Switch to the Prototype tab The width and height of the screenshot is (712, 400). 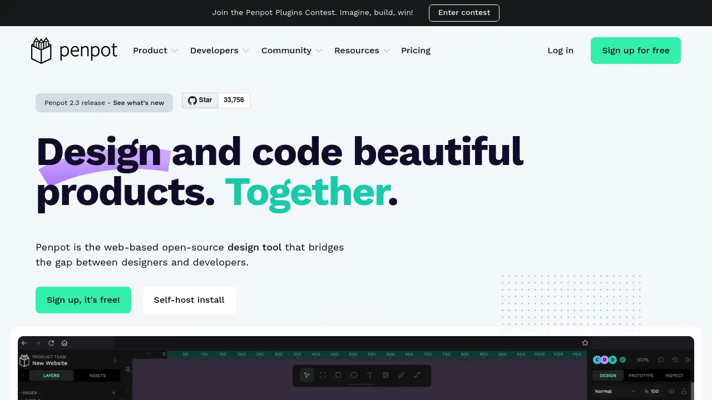tap(641, 376)
